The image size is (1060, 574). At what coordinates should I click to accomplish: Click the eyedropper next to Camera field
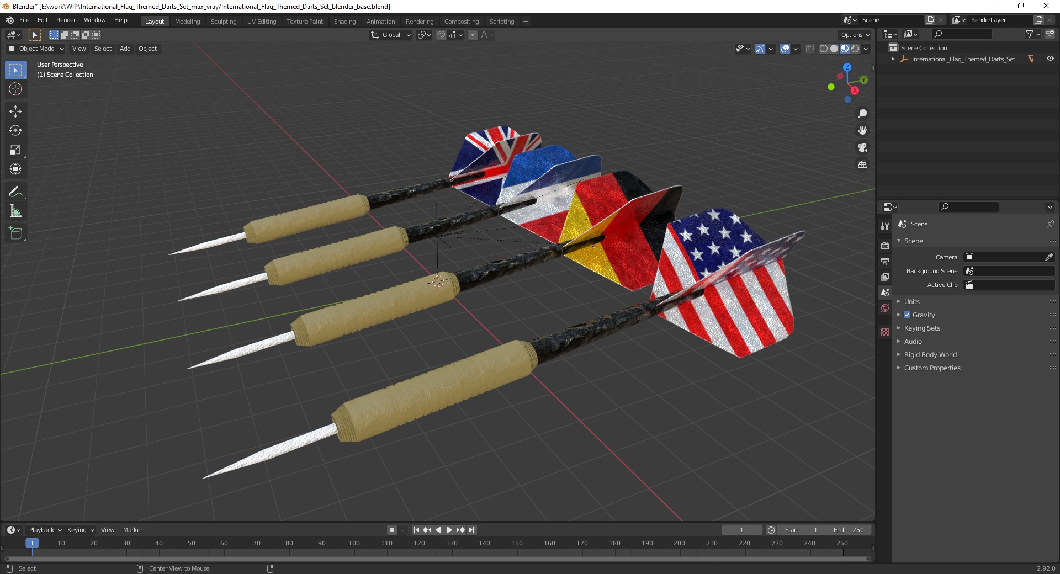(x=1049, y=257)
